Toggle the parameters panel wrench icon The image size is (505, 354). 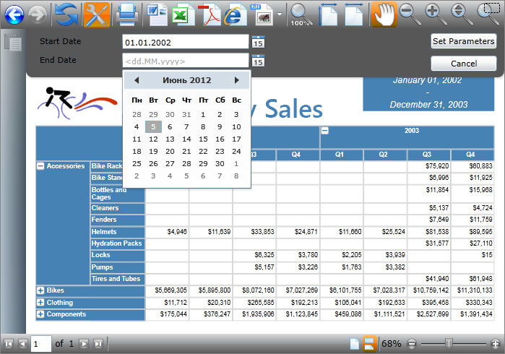tap(95, 14)
